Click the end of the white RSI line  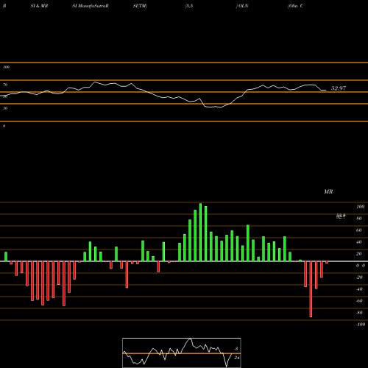point(326,91)
